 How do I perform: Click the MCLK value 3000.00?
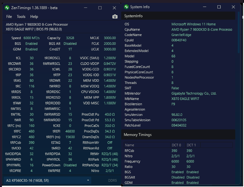pos(110,38)
